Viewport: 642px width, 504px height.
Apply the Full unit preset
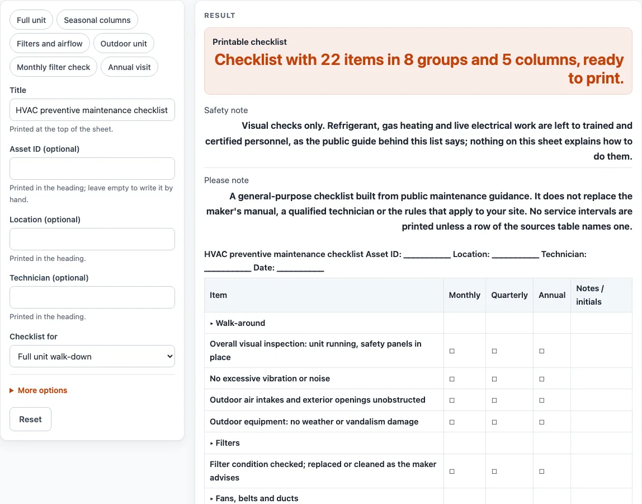click(31, 20)
